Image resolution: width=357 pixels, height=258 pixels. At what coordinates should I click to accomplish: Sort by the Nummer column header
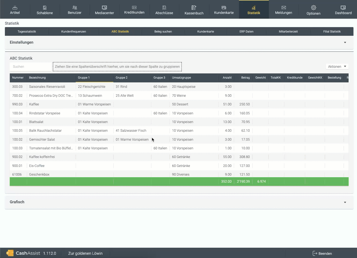(x=18, y=78)
